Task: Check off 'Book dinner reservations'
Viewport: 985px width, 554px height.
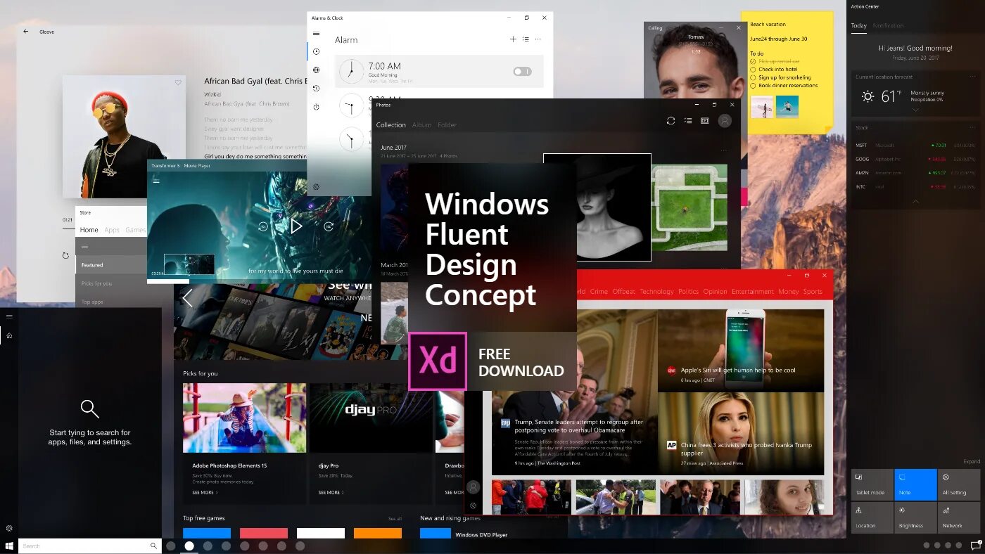Action: point(753,85)
